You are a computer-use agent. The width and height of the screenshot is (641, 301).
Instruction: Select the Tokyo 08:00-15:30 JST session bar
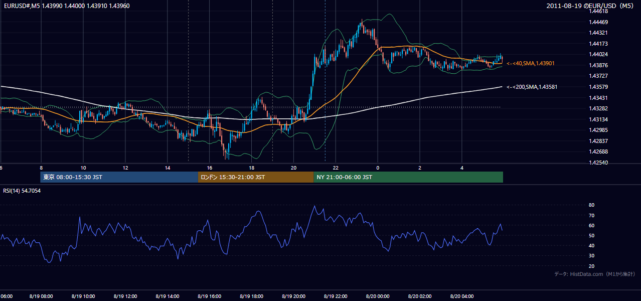(119, 177)
